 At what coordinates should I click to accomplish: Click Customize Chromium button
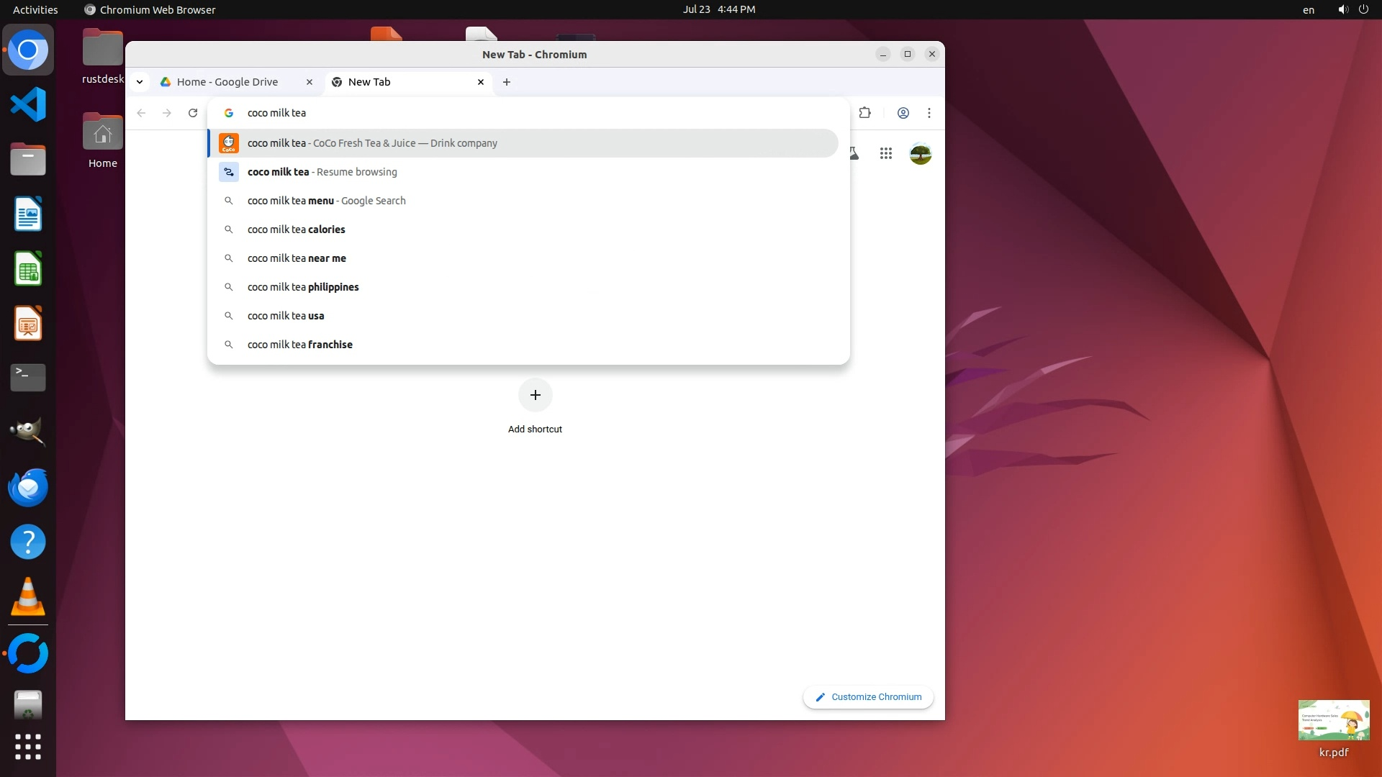click(868, 696)
